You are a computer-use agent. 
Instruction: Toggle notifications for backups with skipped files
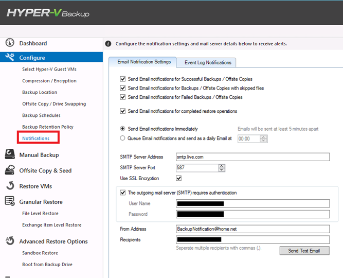coord(123,88)
